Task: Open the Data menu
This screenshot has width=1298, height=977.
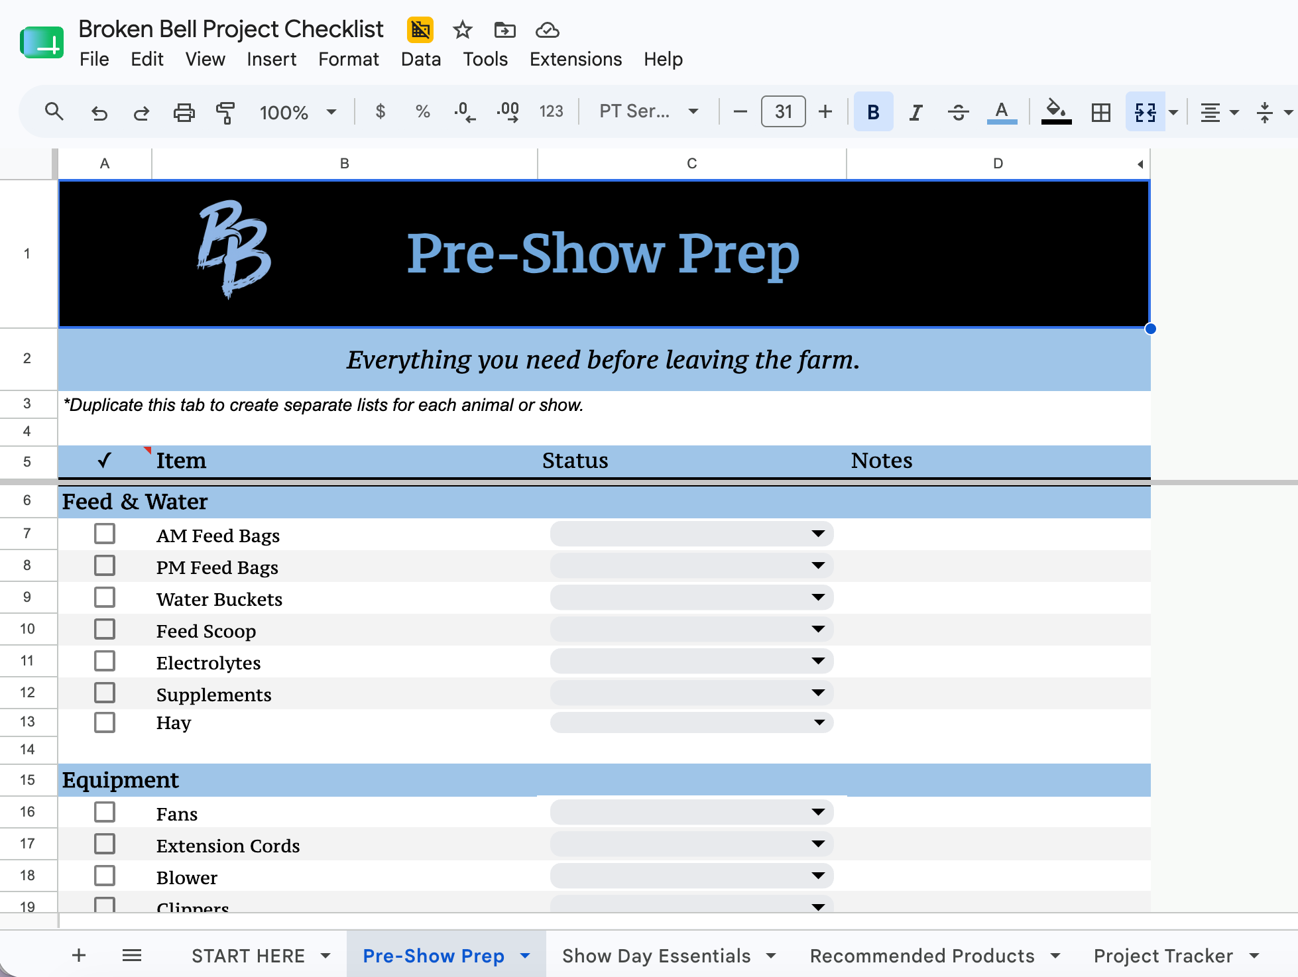Action: 421,59
